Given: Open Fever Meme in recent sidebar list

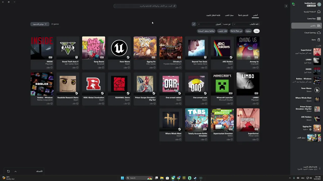Looking at the screenshot, I should [306, 90].
